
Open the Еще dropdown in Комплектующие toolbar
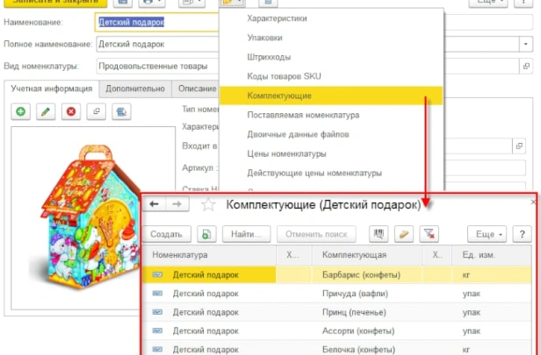click(x=487, y=234)
